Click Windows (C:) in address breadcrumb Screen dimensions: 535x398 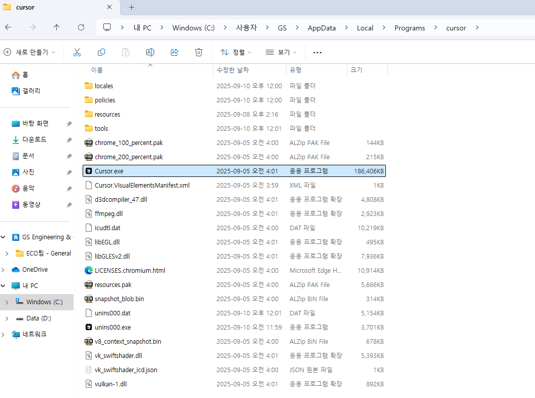click(193, 28)
